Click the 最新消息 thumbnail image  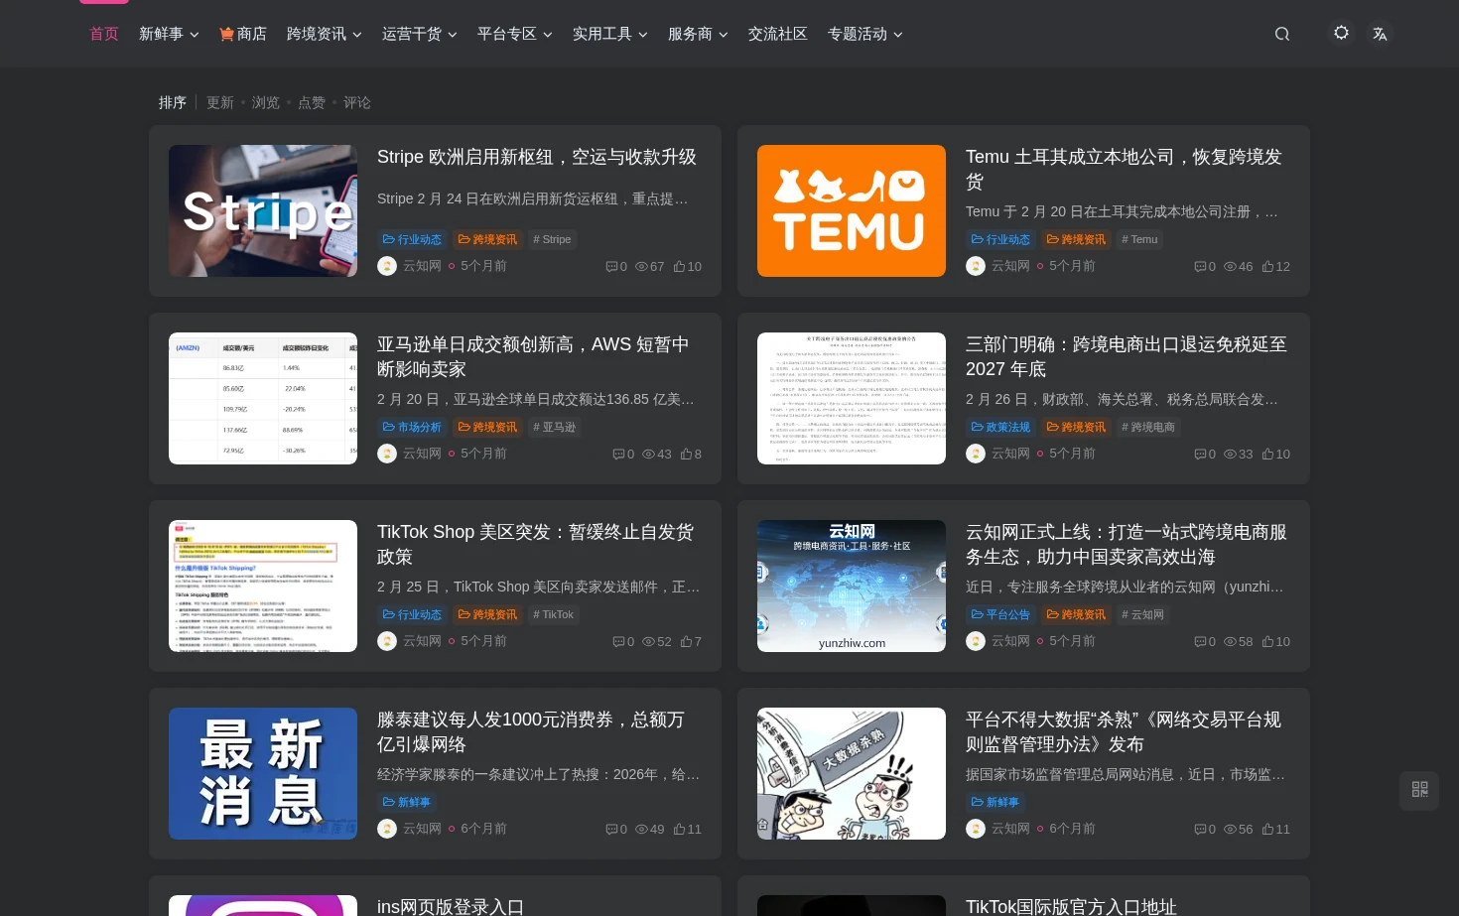pyautogui.click(x=263, y=773)
